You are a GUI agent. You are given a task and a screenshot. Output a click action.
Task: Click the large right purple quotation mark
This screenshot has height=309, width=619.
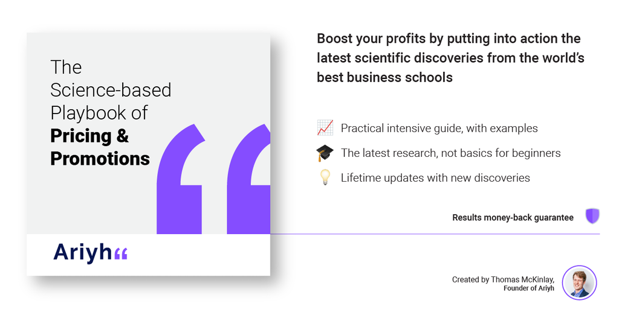pos(248,181)
